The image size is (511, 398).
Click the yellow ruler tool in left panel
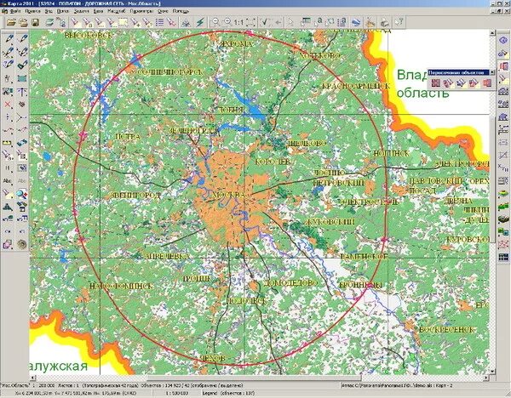8,143
